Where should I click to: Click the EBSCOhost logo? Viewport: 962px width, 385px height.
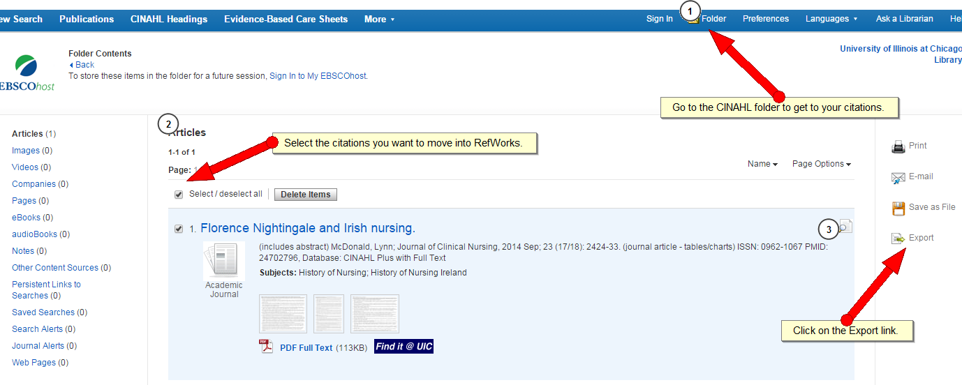pyautogui.click(x=27, y=73)
